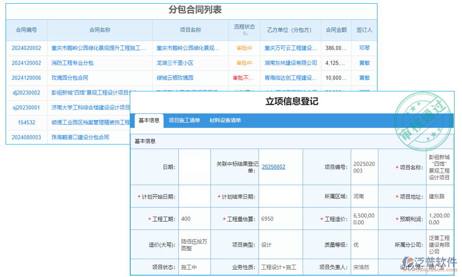
Task: Select the 基本信息 tab
Action: pyautogui.click(x=149, y=120)
